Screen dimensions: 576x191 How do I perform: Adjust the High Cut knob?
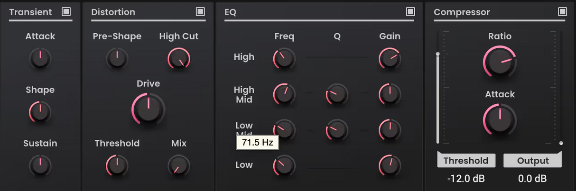(179, 59)
